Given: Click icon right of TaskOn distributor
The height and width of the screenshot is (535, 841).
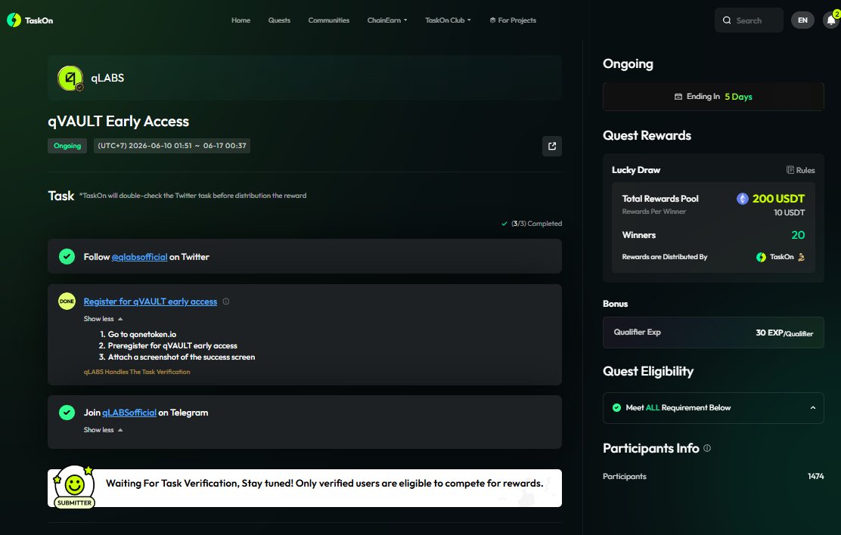Looking at the screenshot, I should pos(802,258).
